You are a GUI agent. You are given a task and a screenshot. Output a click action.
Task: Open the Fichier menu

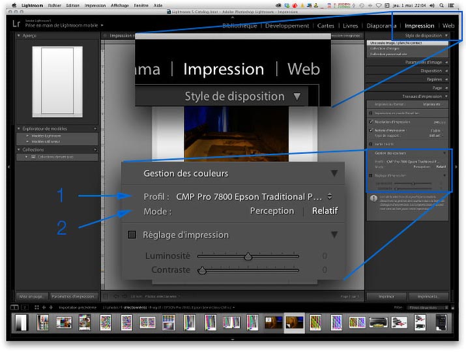(x=54, y=5)
